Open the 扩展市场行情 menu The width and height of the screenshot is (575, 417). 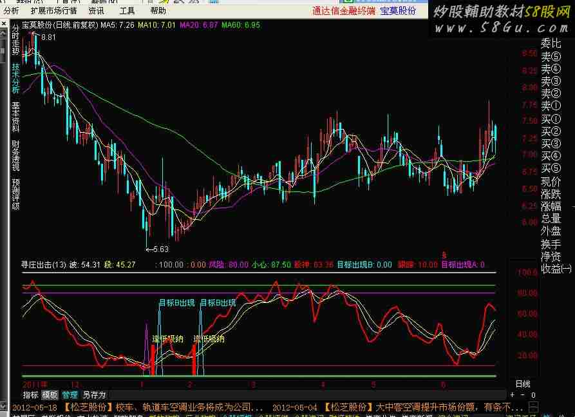point(53,10)
